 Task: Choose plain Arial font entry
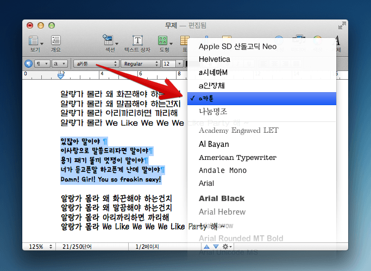coord(262,183)
